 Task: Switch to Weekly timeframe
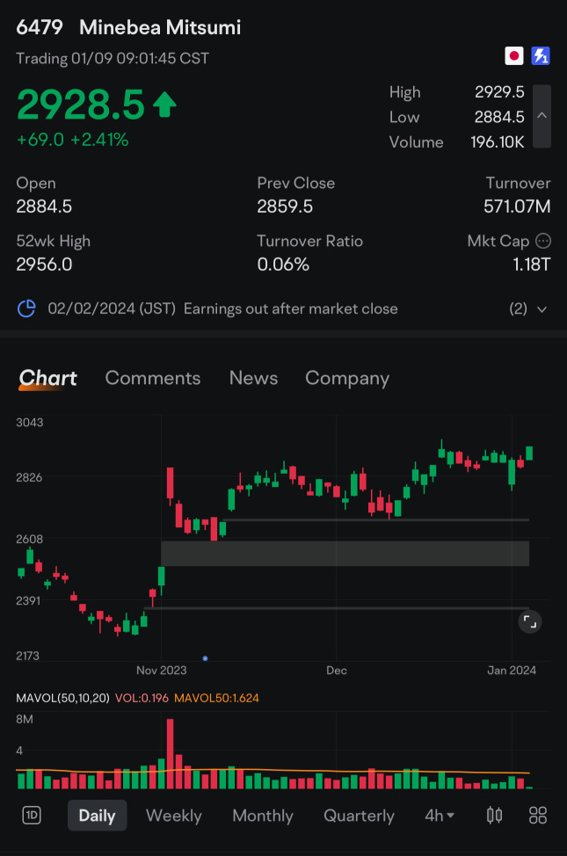coord(173,816)
